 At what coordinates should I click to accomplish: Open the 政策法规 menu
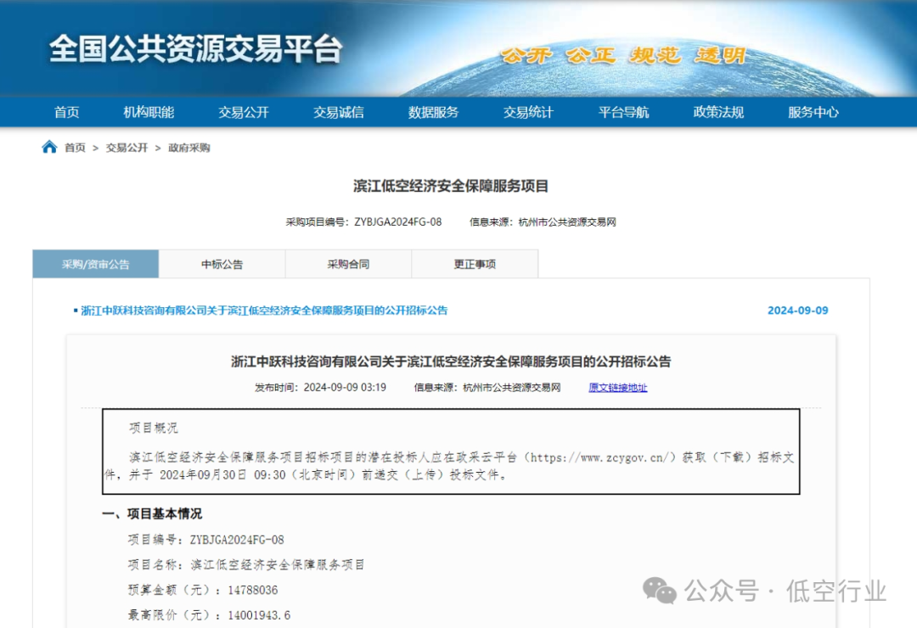(x=718, y=112)
